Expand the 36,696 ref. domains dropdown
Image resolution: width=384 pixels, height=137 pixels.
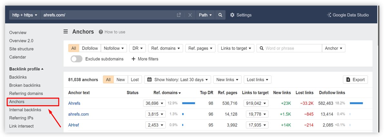point(154,103)
